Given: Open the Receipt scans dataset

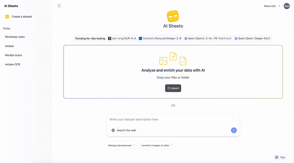Looking at the screenshot, I should 13,55.
